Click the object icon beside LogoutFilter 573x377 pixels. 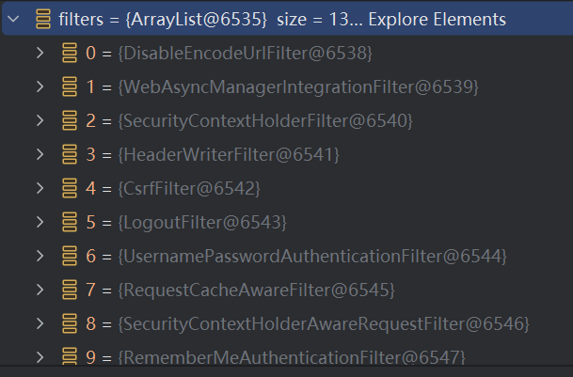[x=69, y=222]
